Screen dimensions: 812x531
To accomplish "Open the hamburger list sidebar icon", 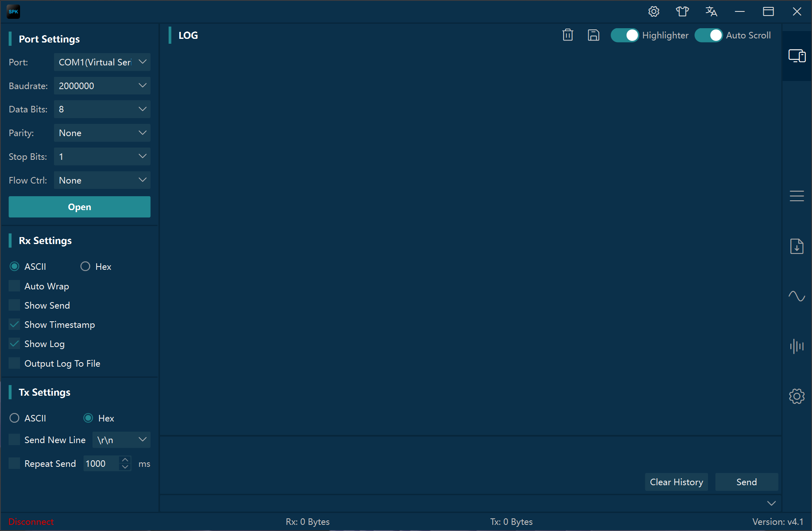I will coord(797,196).
